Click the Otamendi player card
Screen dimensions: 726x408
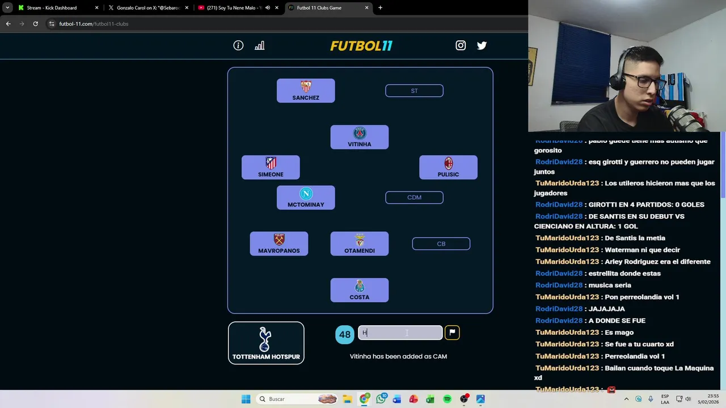coord(360,244)
